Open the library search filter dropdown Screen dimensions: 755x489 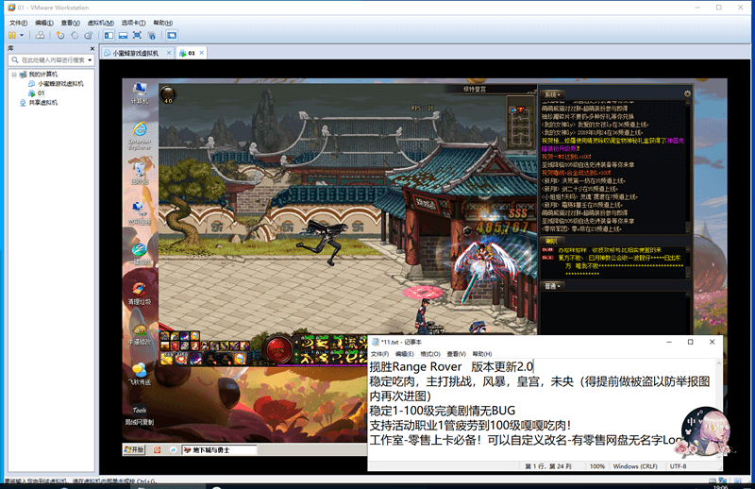pos(90,59)
